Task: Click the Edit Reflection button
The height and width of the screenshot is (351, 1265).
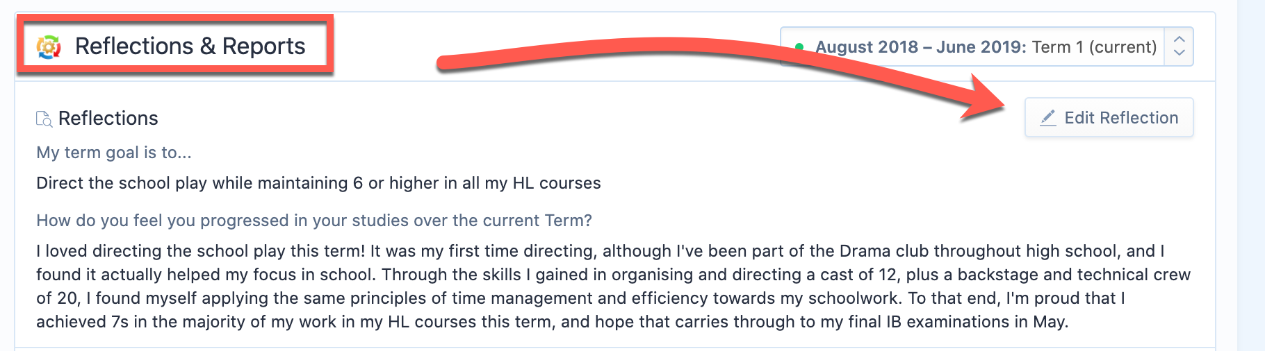Action: tap(1109, 117)
